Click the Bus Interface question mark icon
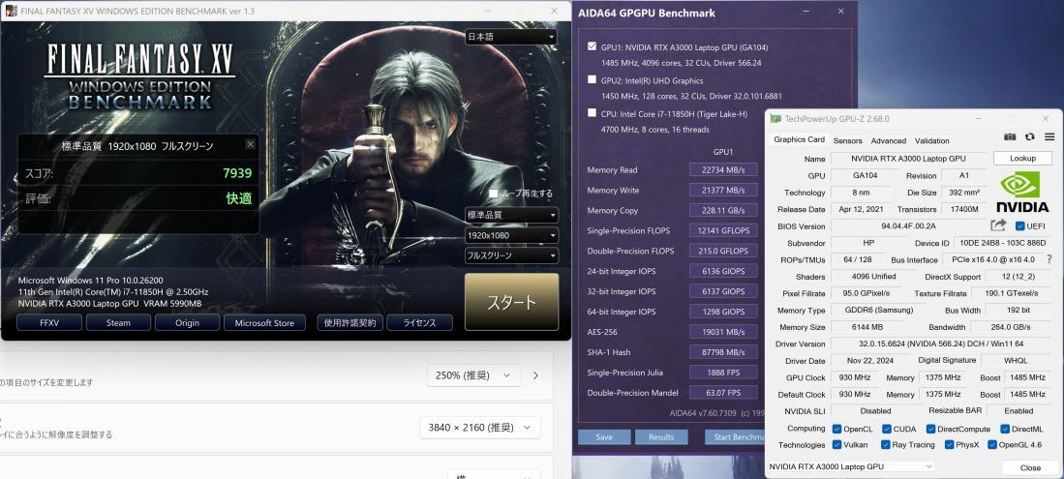The image size is (1064, 479). [x=1050, y=259]
